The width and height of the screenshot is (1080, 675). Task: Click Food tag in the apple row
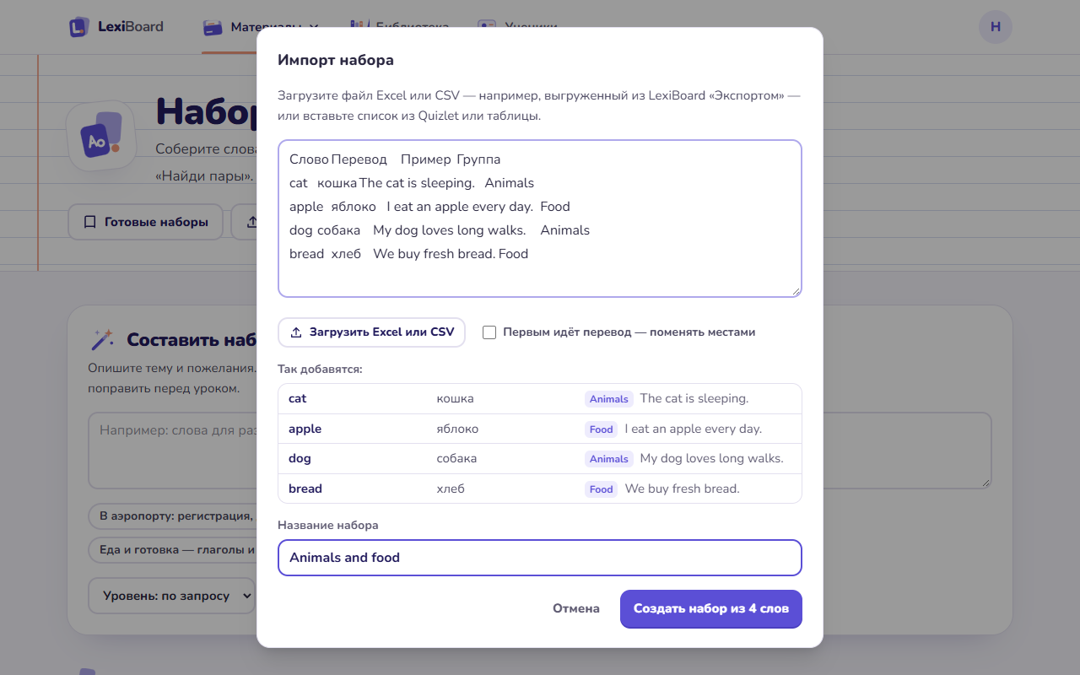coord(602,429)
